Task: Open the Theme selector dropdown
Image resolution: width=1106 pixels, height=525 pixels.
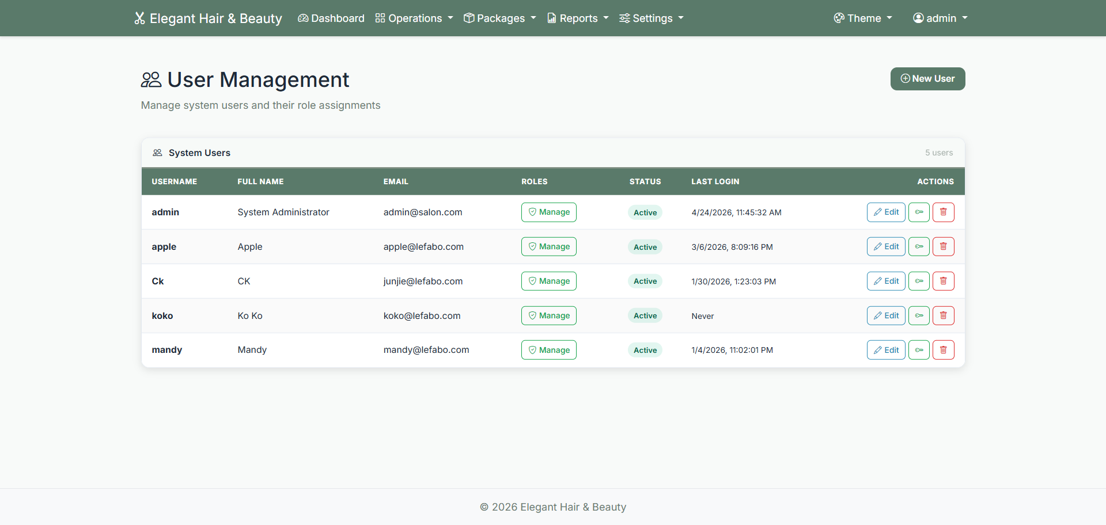Action: (x=863, y=18)
